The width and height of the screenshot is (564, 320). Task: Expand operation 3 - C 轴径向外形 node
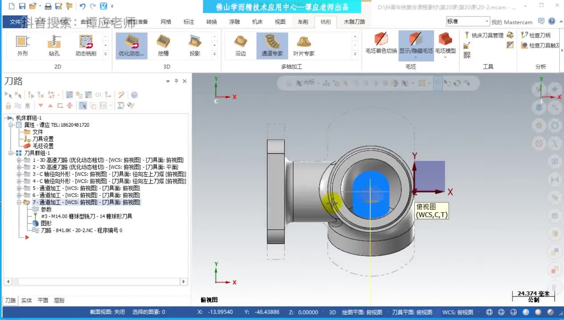[x=19, y=174]
